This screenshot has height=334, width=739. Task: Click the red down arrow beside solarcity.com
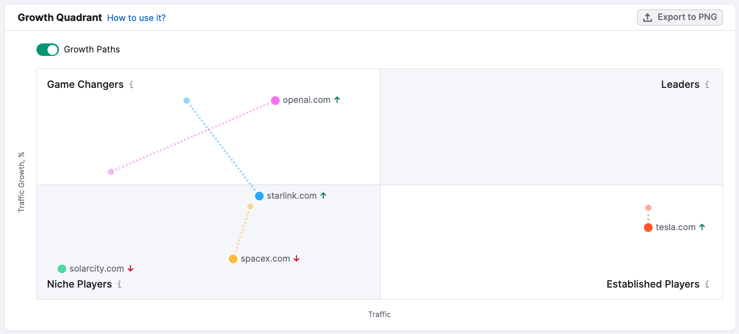[x=131, y=269]
